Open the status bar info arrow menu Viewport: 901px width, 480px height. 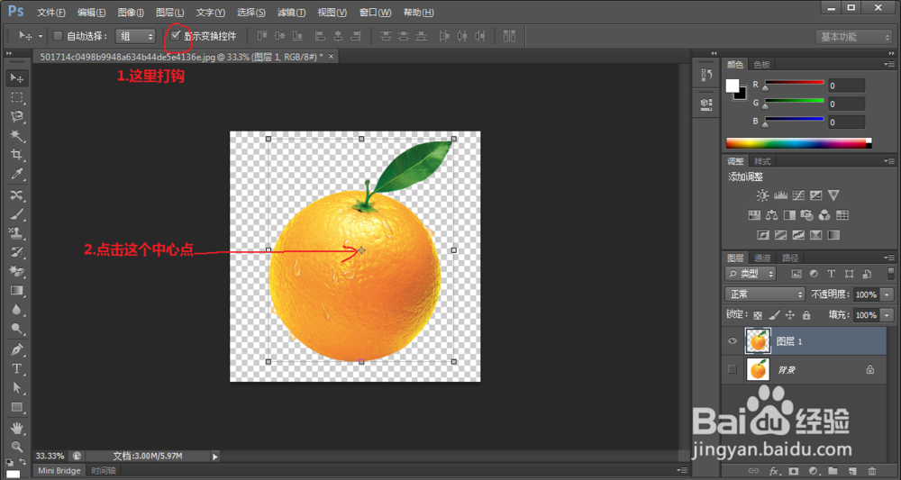coord(215,457)
